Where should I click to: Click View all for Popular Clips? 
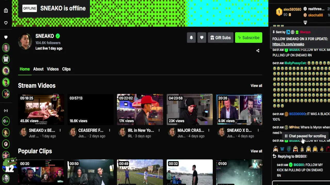pos(256,151)
